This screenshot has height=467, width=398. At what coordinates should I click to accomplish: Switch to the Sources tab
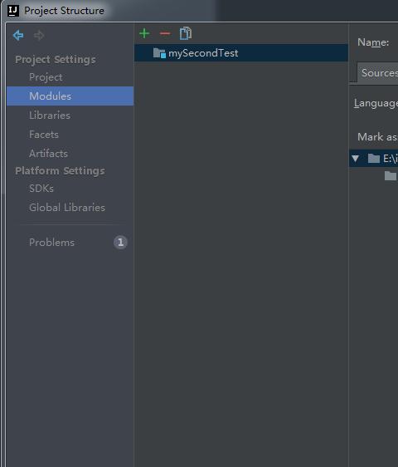(x=377, y=72)
